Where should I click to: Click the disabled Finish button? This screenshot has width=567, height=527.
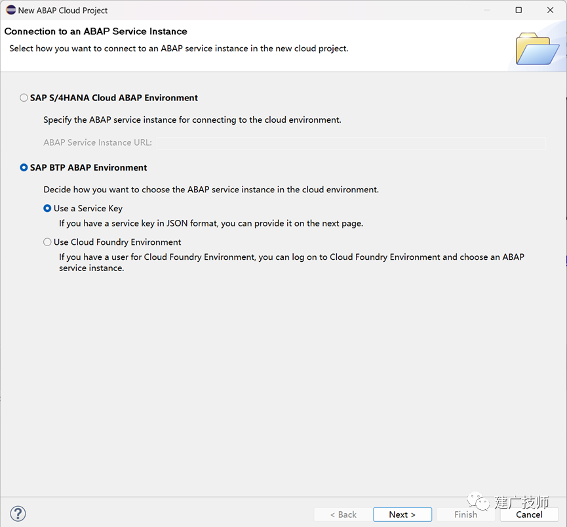coord(466,515)
